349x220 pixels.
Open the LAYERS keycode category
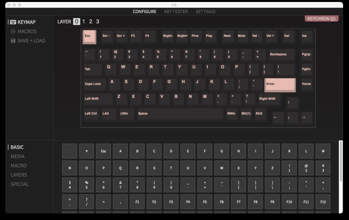pos(19,175)
